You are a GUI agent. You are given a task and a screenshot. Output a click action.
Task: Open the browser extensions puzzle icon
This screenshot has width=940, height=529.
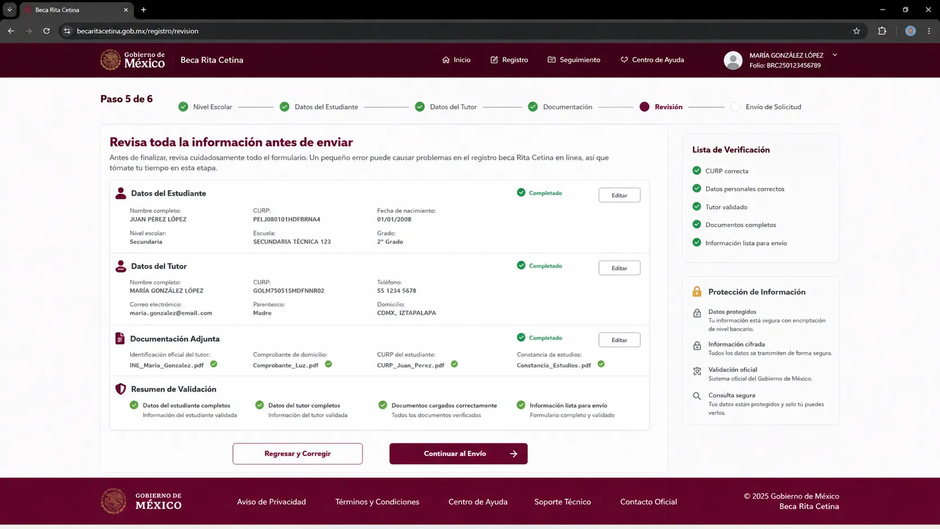[882, 31]
